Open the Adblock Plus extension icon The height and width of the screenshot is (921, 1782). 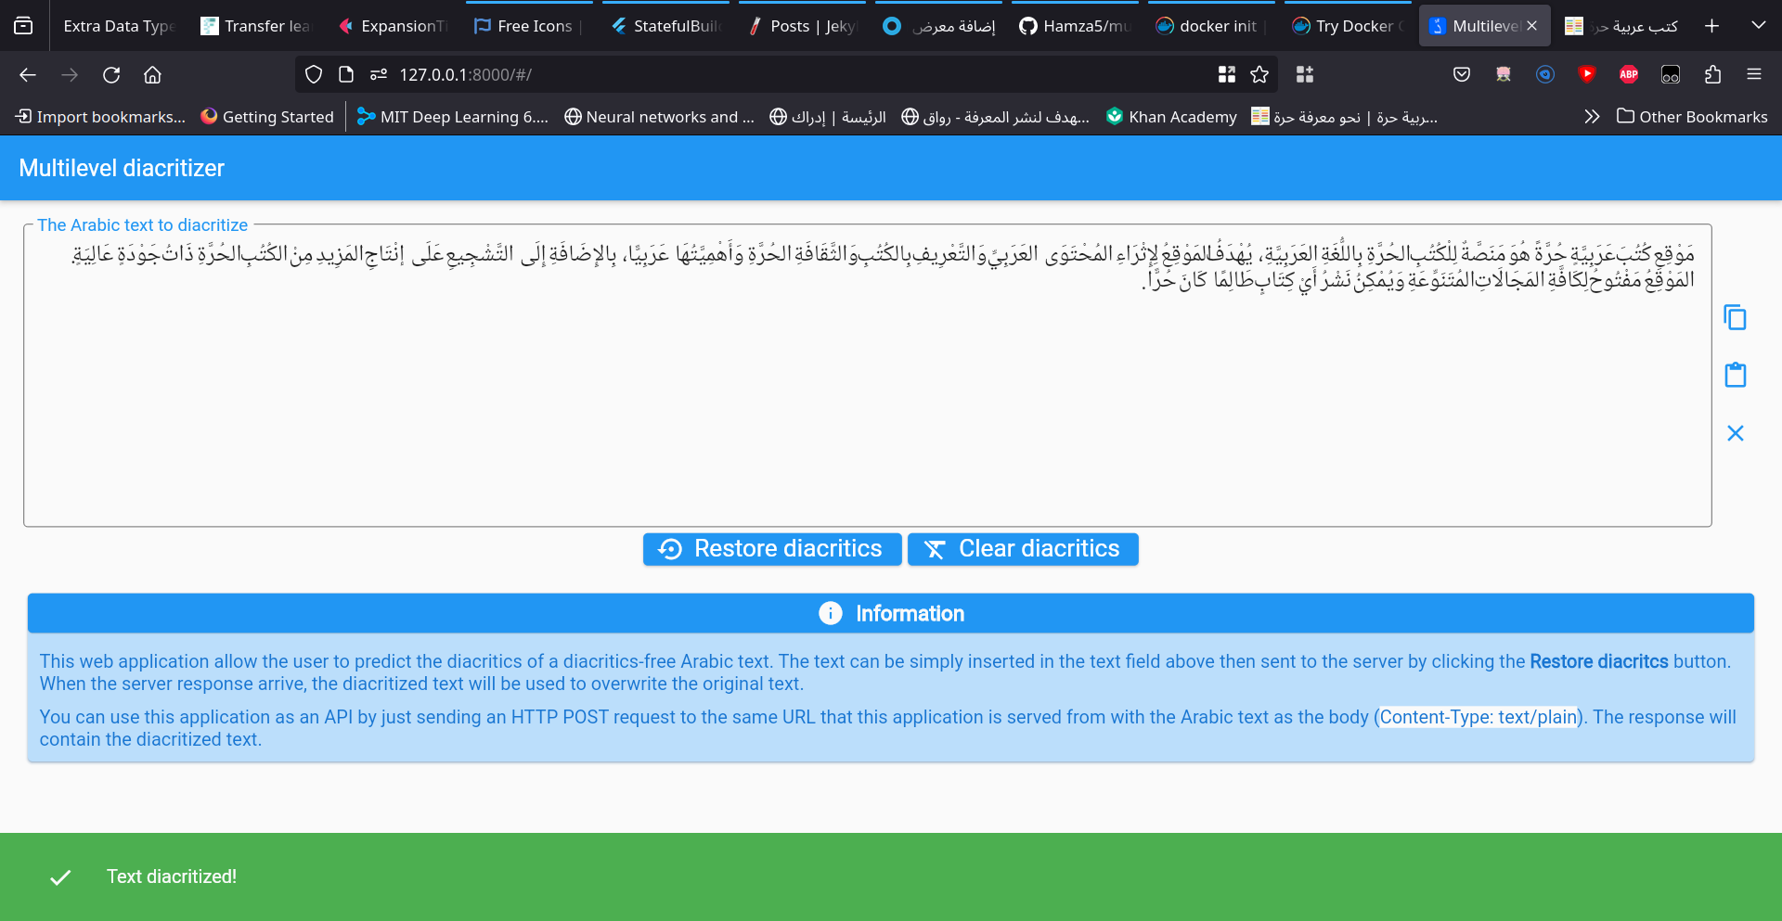coord(1629,75)
